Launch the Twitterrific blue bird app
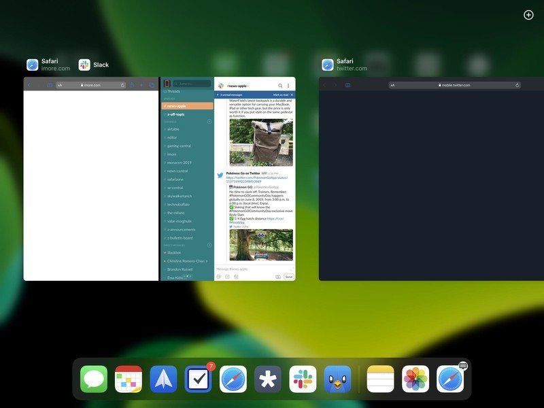 point(337,379)
